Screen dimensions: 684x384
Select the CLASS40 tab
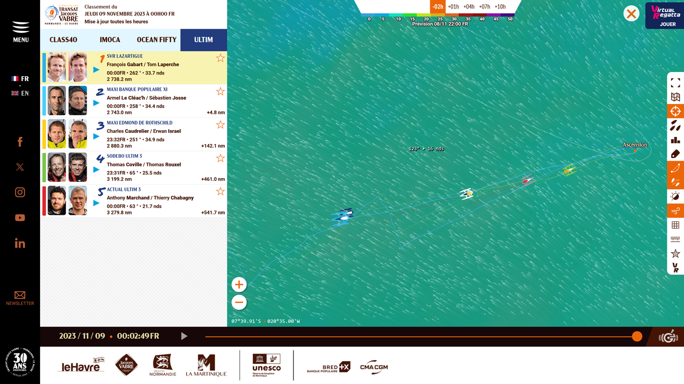pyautogui.click(x=64, y=40)
